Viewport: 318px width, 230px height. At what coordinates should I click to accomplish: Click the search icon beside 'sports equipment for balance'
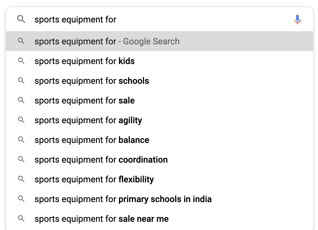[21, 140]
